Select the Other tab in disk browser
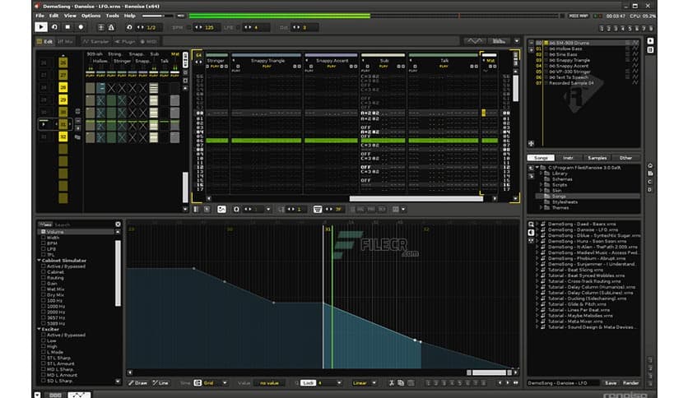This screenshot has height=398, width=688. tap(625, 158)
